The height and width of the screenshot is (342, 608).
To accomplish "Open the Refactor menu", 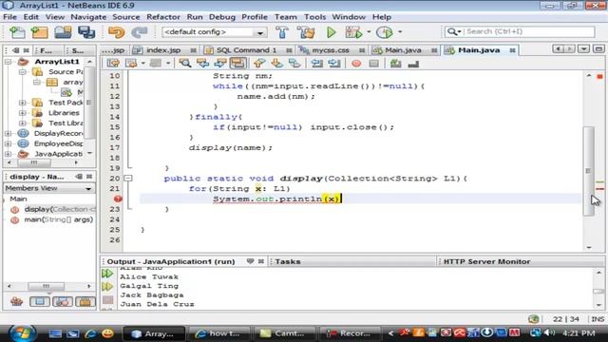I will pyautogui.click(x=163, y=17).
